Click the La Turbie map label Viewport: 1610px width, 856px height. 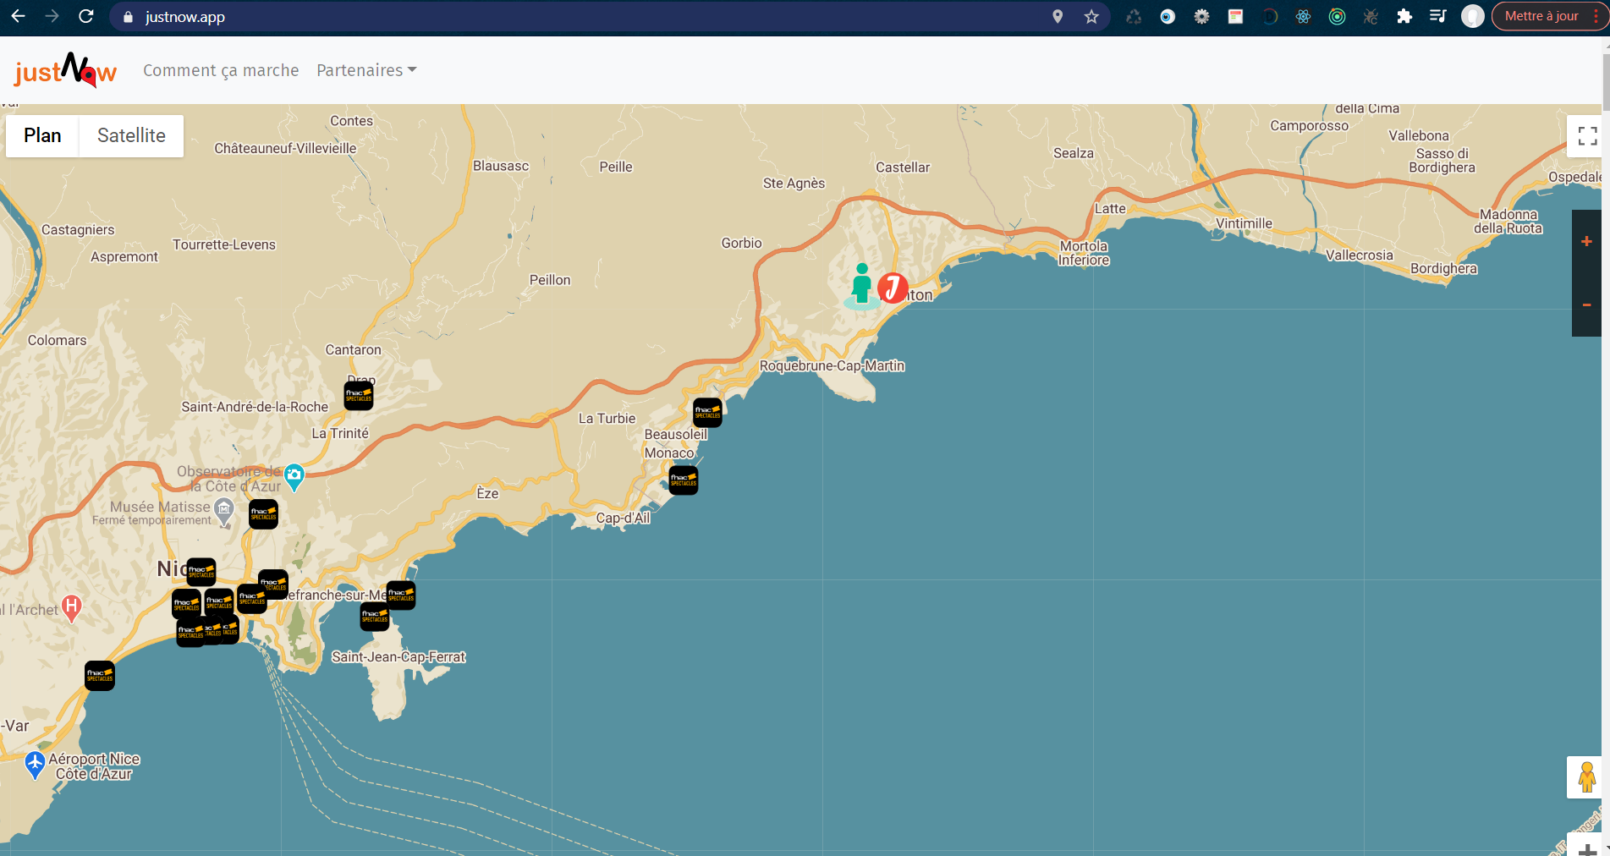[x=607, y=418]
